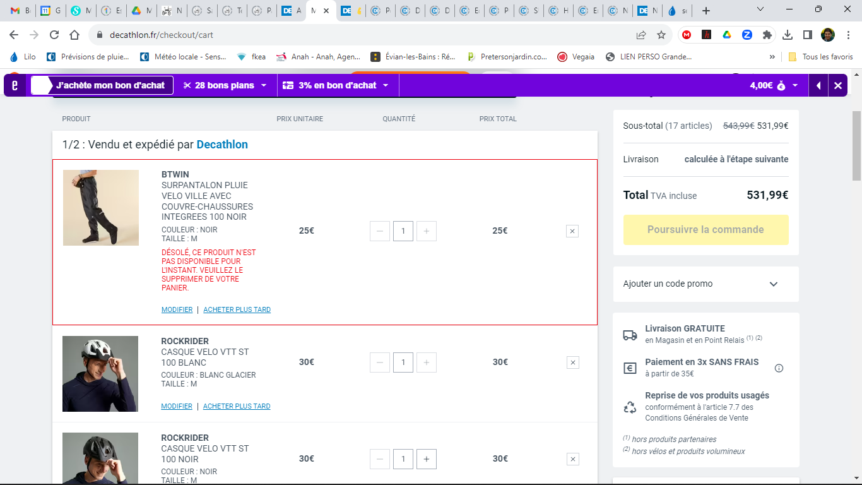Open the Chrome extensions puzzle icon

(767, 35)
